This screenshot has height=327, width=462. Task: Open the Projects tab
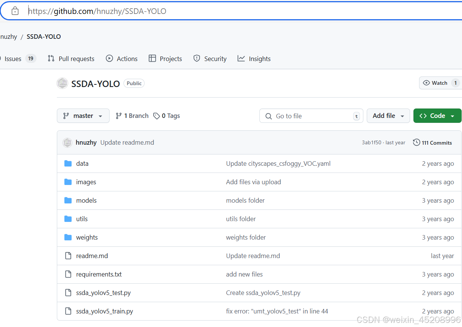click(165, 58)
